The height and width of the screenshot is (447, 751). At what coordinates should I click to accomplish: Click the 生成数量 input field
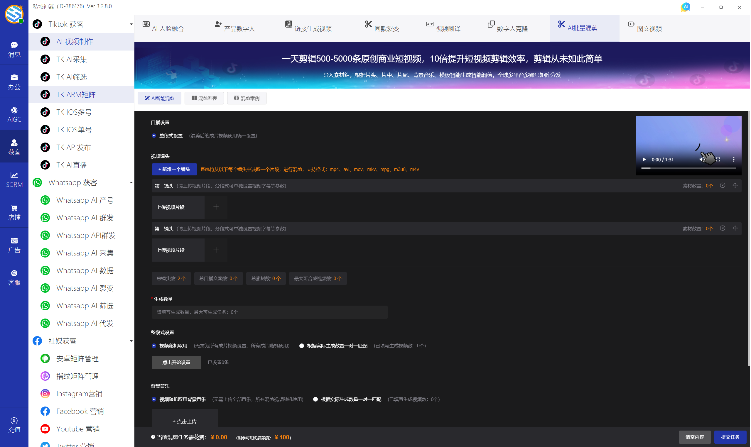pyautogui.click(x=269, y=312)
